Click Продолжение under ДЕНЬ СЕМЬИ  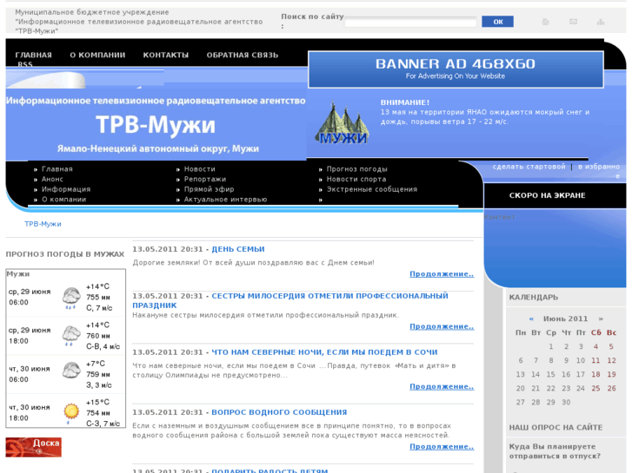pos(442,273)
